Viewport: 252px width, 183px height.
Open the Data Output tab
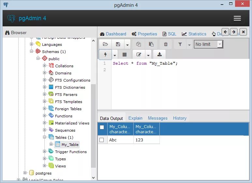(111, 118)
